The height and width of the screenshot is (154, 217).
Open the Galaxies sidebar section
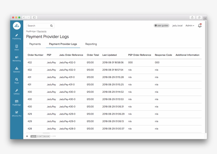(x=17, y=70)
